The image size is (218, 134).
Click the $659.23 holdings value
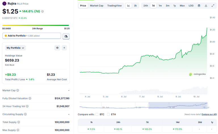(12, 60)
